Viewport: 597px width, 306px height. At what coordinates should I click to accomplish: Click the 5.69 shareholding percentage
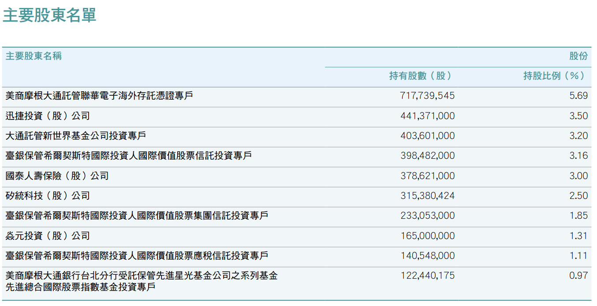pyautogui.click(x=578, y=96)
